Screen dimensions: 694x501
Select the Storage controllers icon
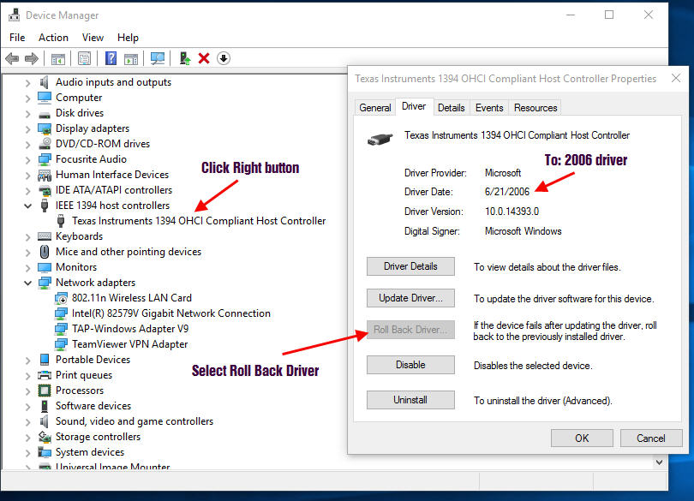coord(45,437)
